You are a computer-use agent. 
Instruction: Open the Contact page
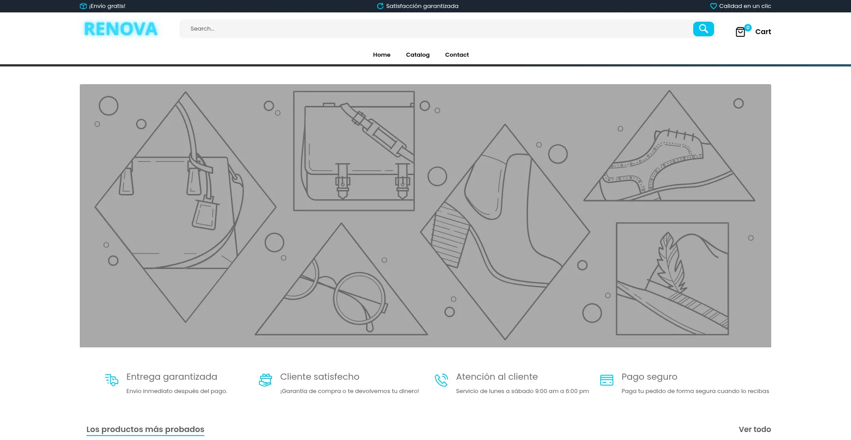pyautogui.click(x=457, y=55)
